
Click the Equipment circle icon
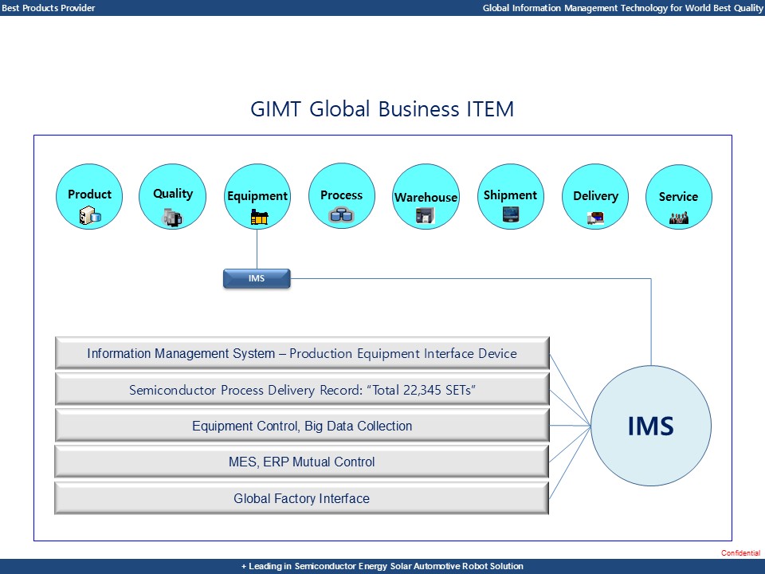pos(257,197)
